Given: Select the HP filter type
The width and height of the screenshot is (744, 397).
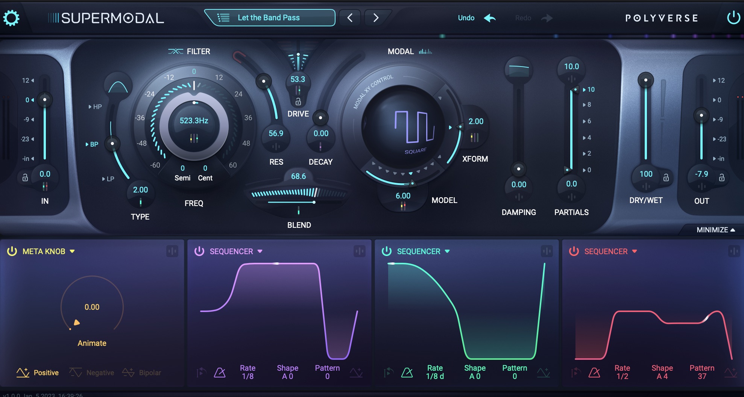Looking at the screenshot, I should 96,107.
